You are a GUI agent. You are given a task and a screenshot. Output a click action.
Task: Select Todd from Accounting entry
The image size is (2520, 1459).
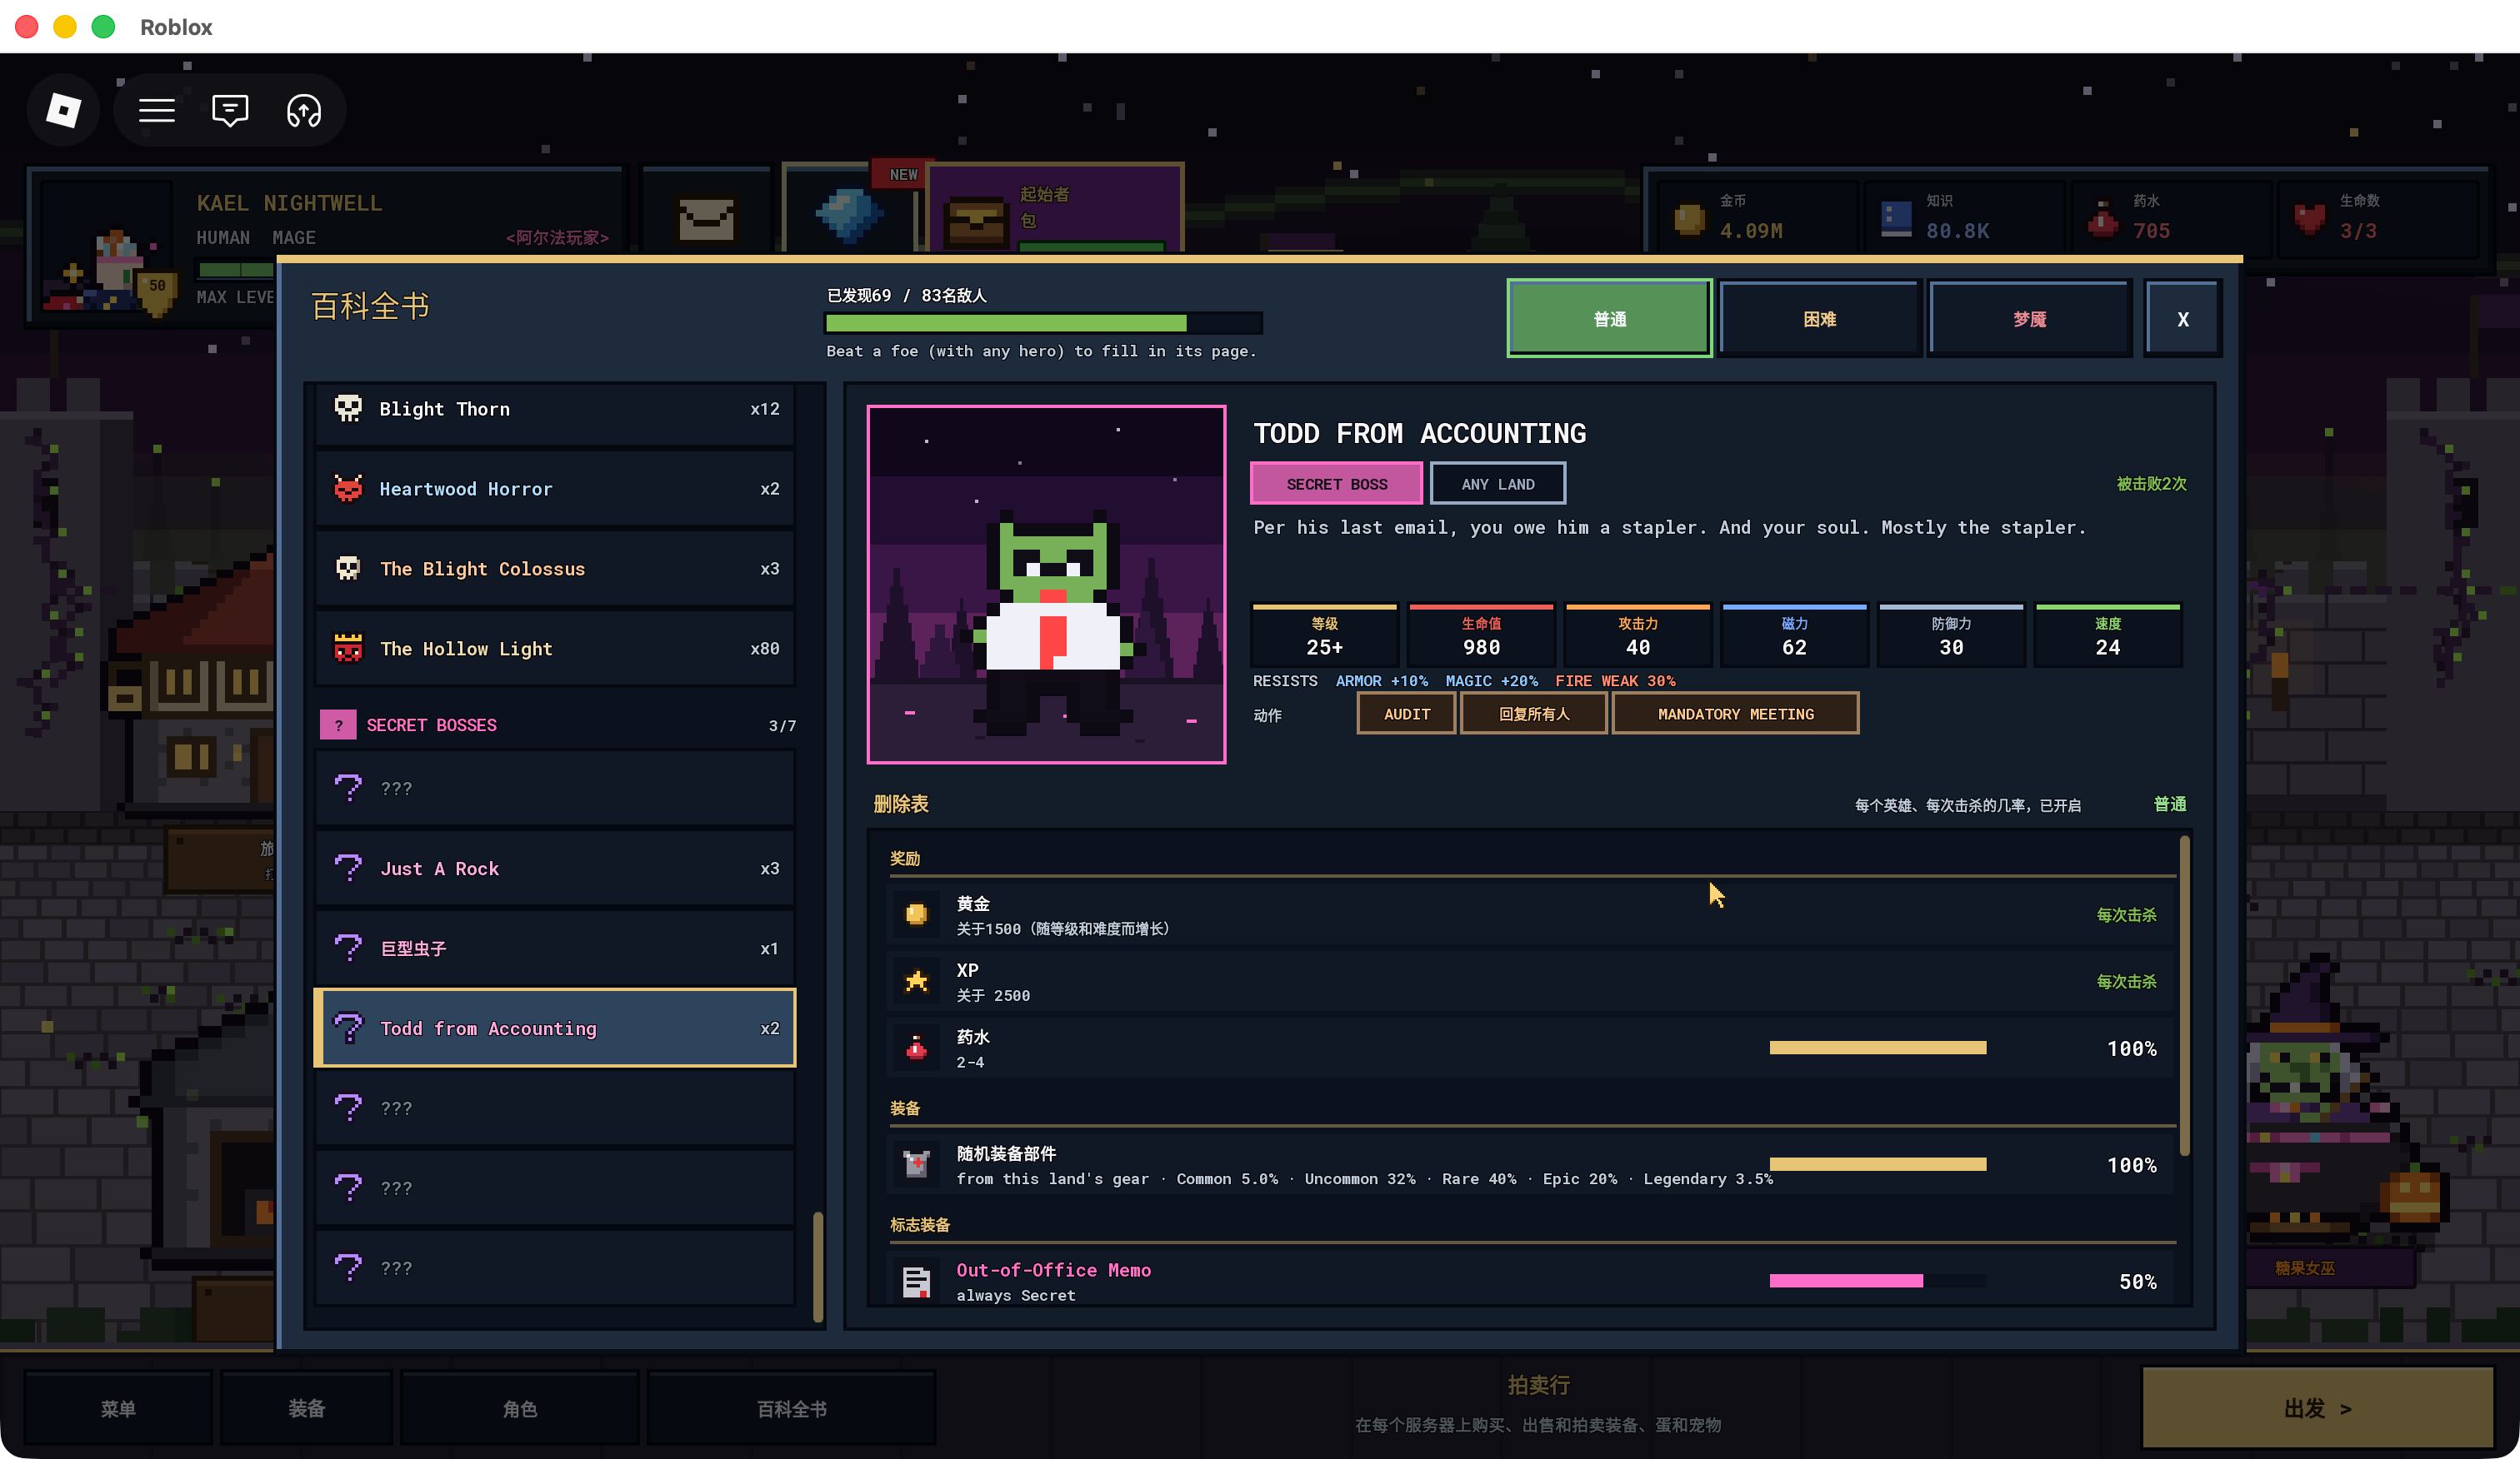[x=555, y=1028]
